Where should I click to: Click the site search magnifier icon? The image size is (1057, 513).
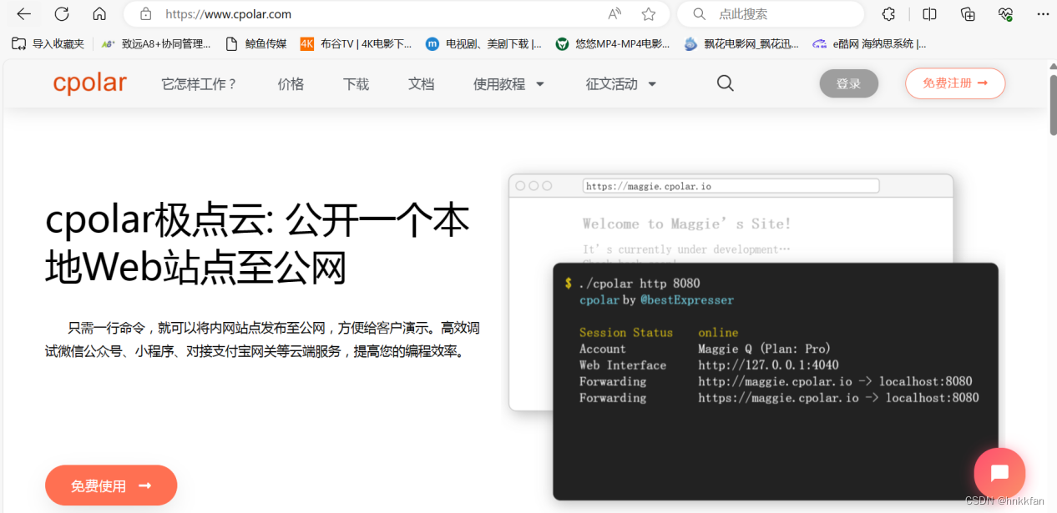[x=726, y=83]
